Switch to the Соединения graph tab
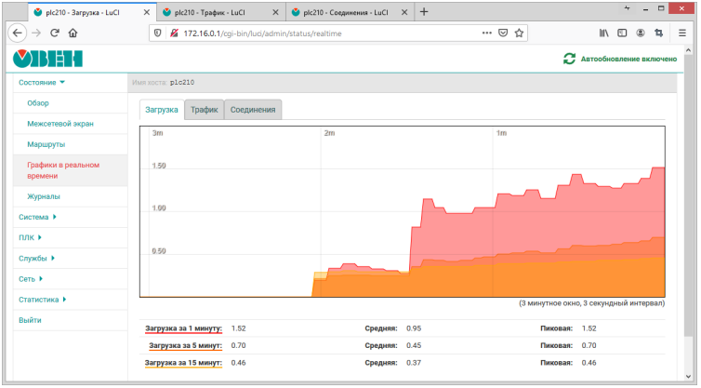 (x=253, y=110)
